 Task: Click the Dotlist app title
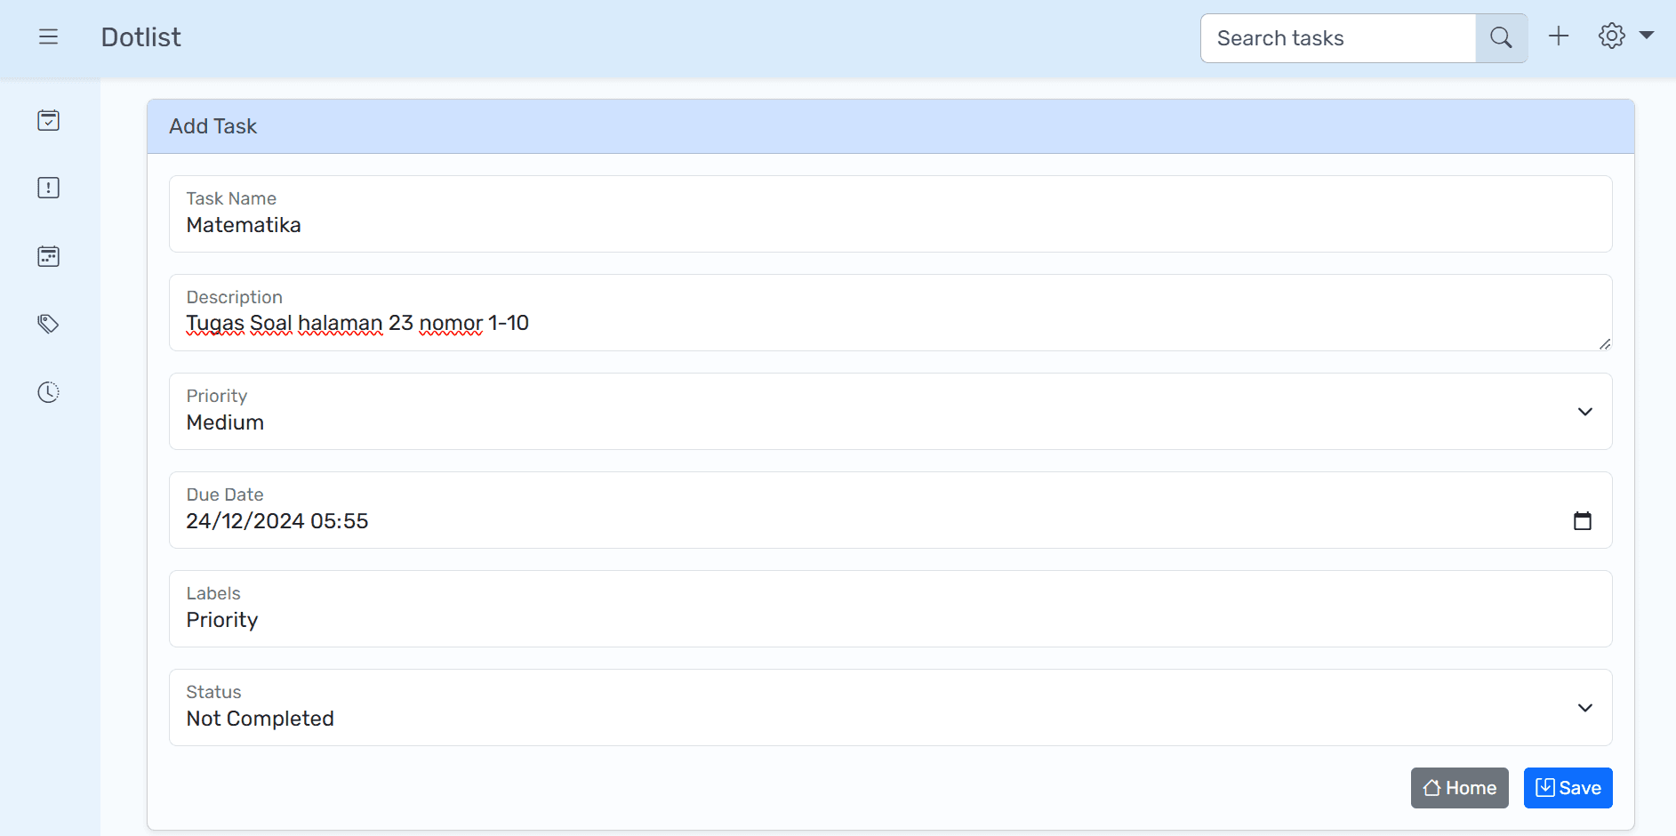click(x=140, y=37)
